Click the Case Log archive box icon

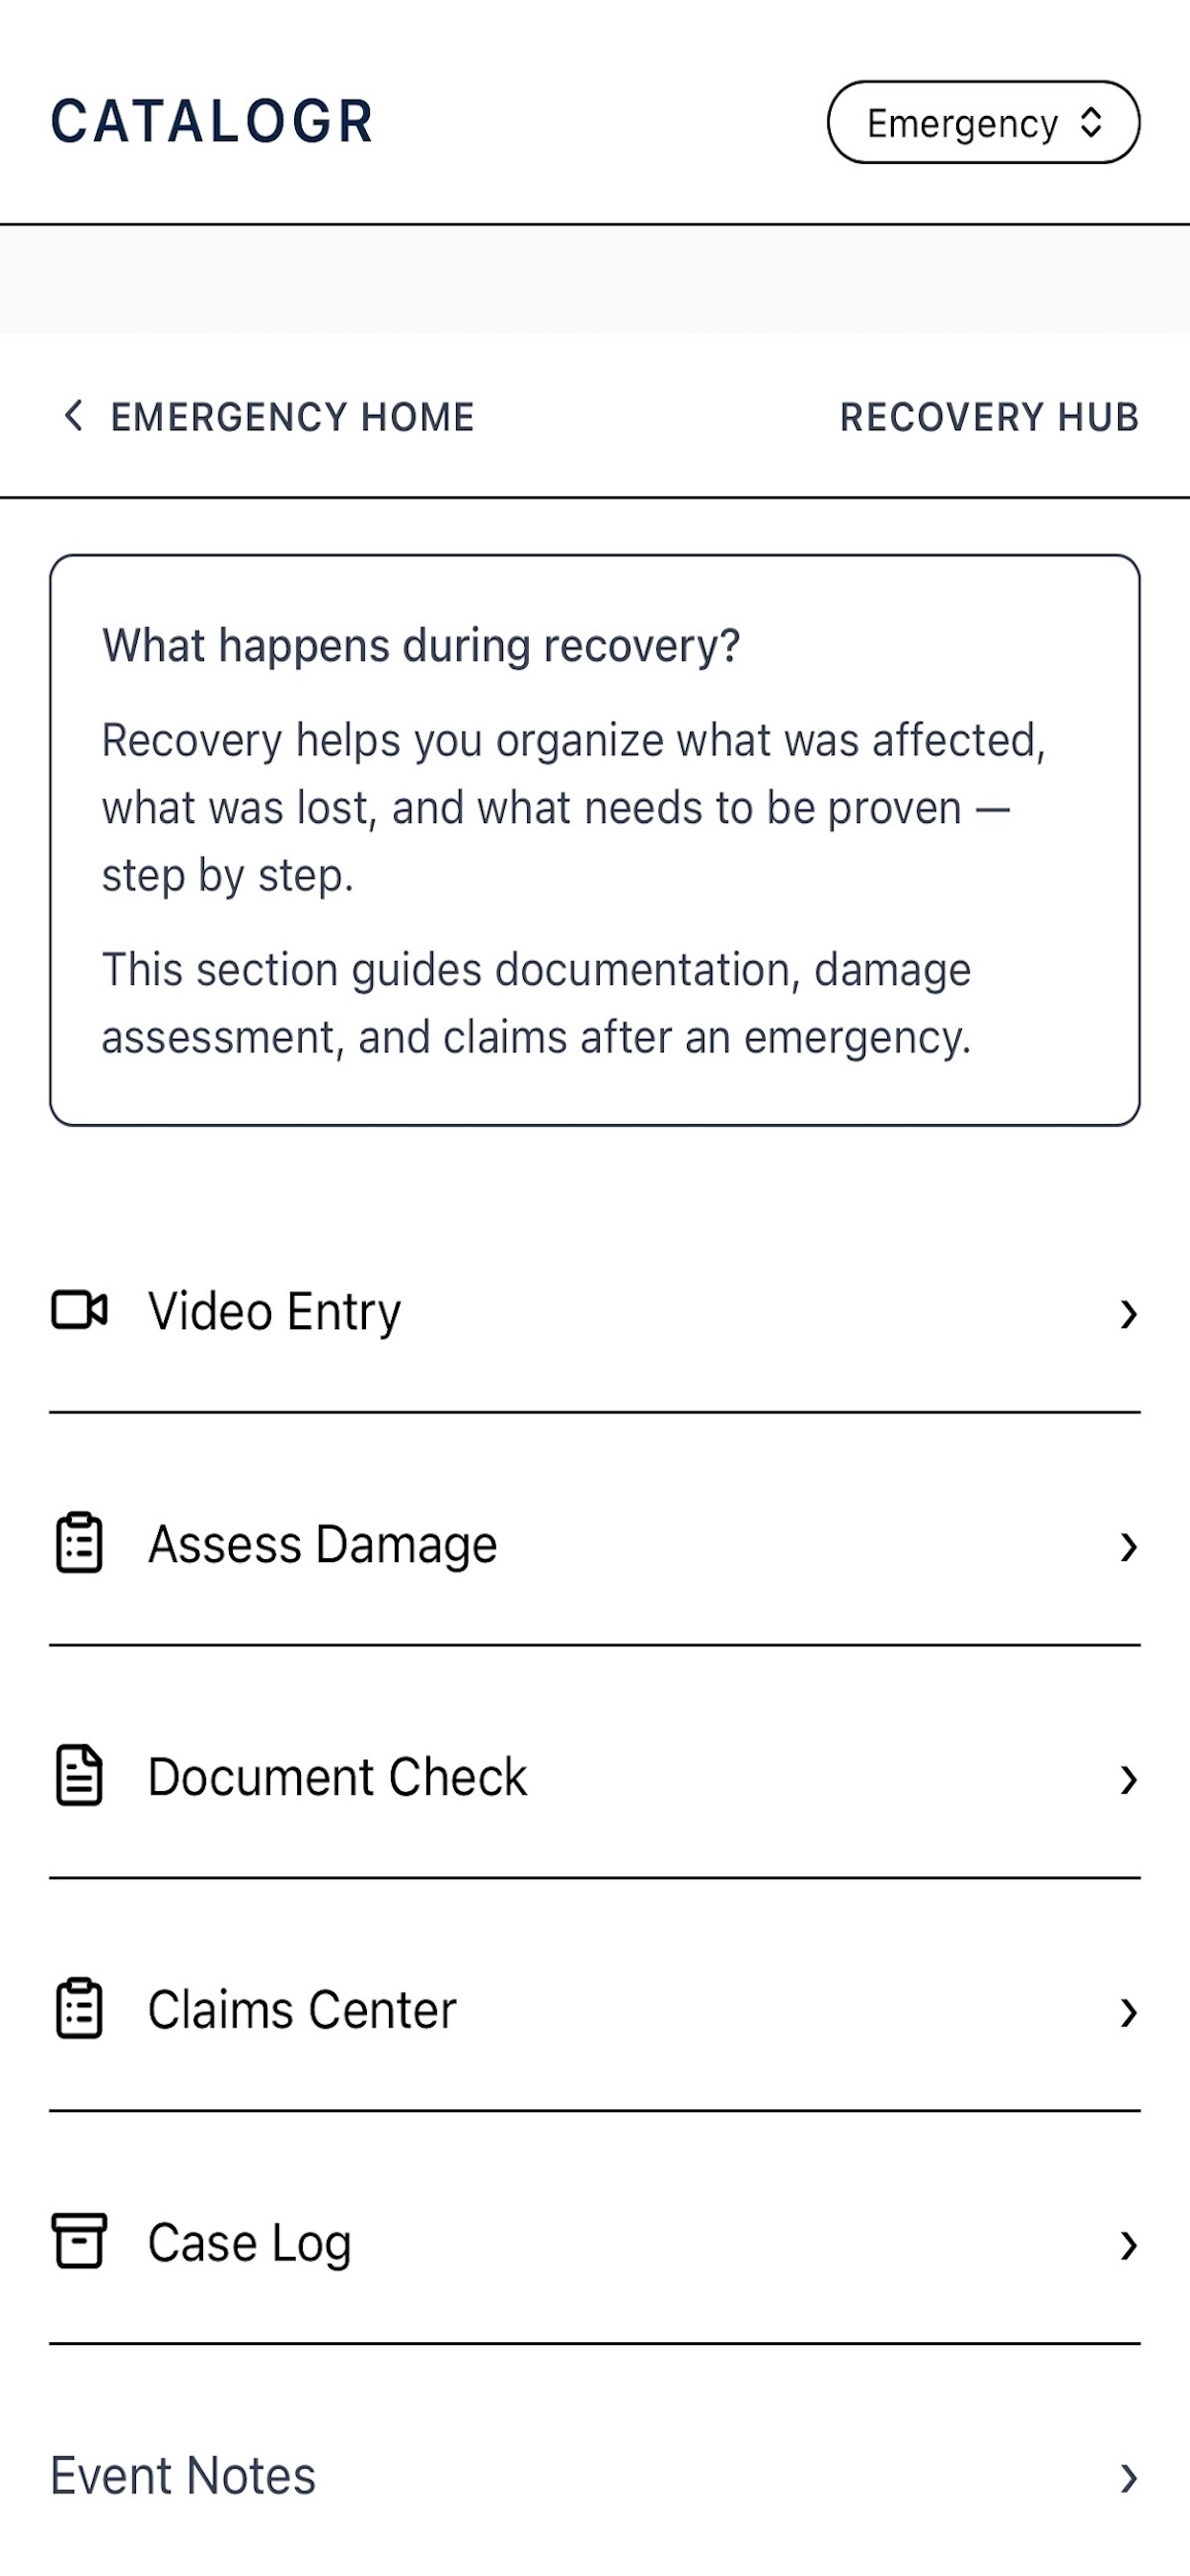coord(79,2241)
